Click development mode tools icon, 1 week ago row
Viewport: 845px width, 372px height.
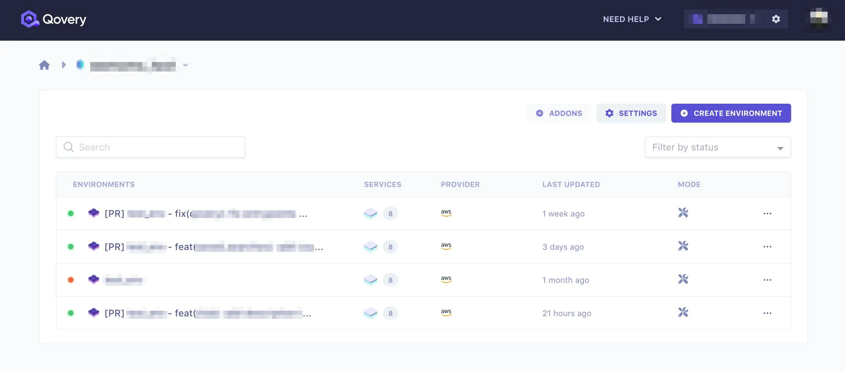[683, 213]
